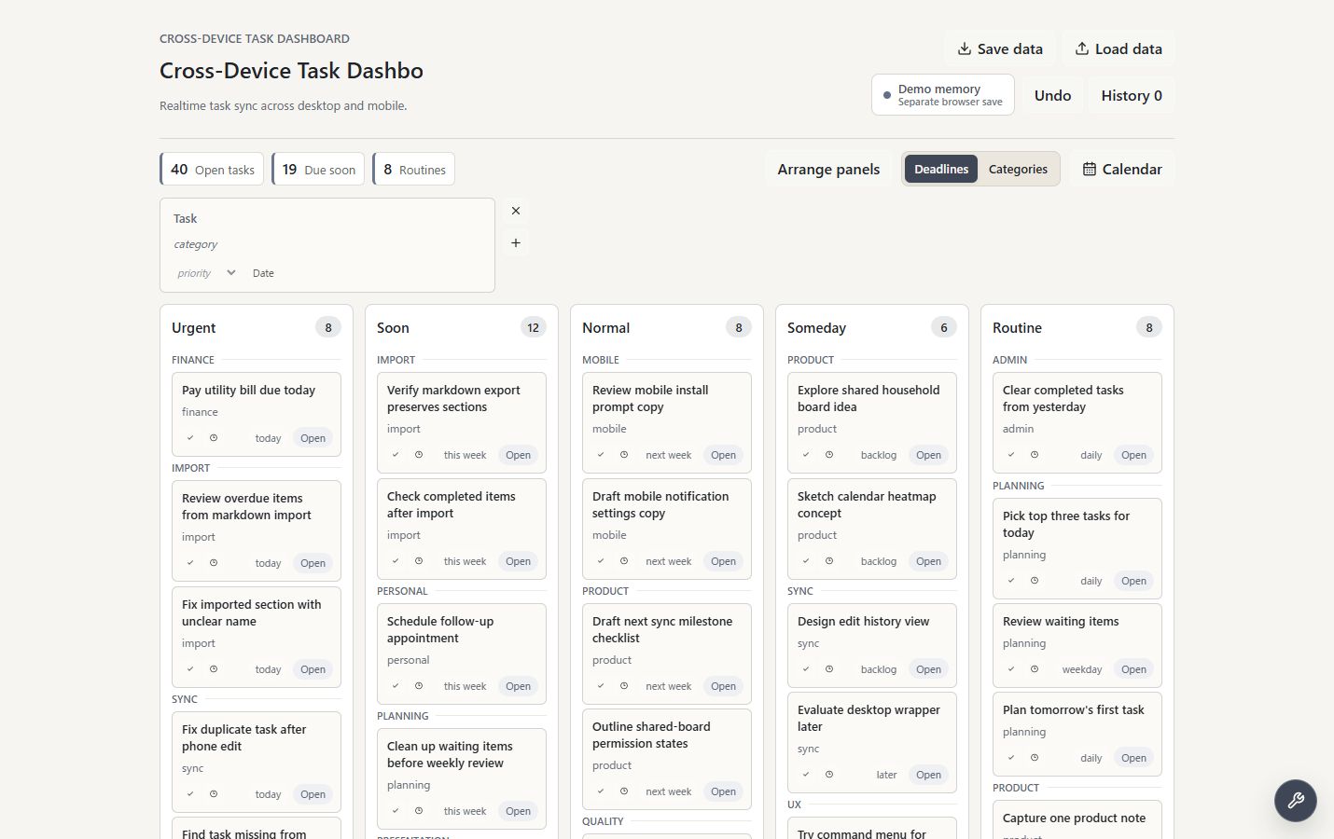Image resolution: width=1334 pixels, height=839 pixels.
Task: Click clock icon on Draft mobile notification settings card
Action: (624, 561)
